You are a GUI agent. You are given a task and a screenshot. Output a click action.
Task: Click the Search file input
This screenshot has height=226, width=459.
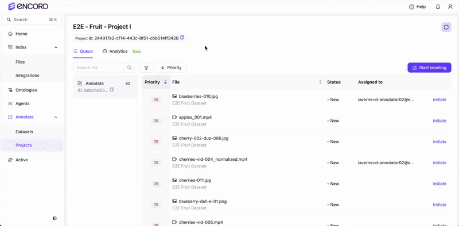pos(99,68)
